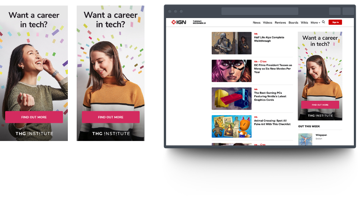Click FIND OUT MORE on the laughing woman banner
The height and width of the screenshot is (201, 358).
[34, 117]
